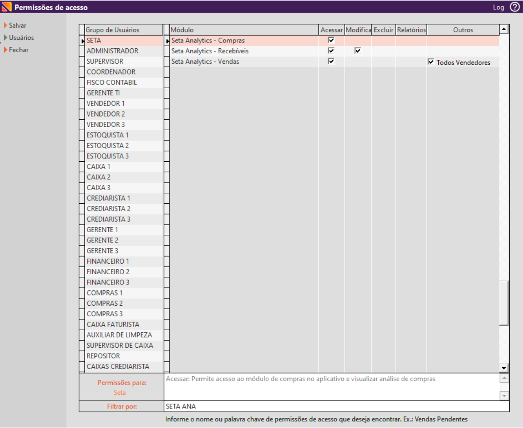Save permissions with Salvar
This screenshot has height=428, width=523.
[17, 25]
